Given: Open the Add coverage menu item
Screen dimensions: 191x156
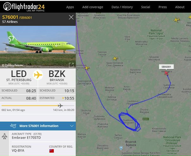Looking at the screenshot, I should click(93, 7).
